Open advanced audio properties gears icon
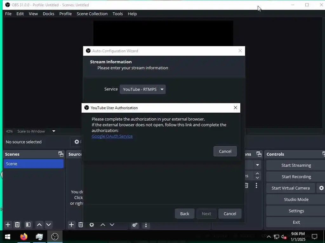 click(x=135, y=225)
